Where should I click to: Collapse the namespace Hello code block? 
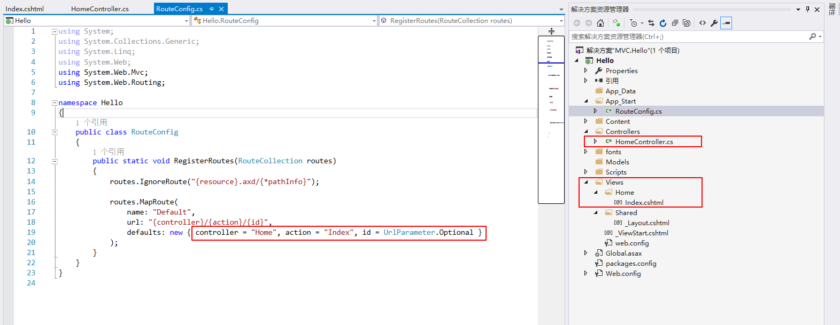point(55,102)
